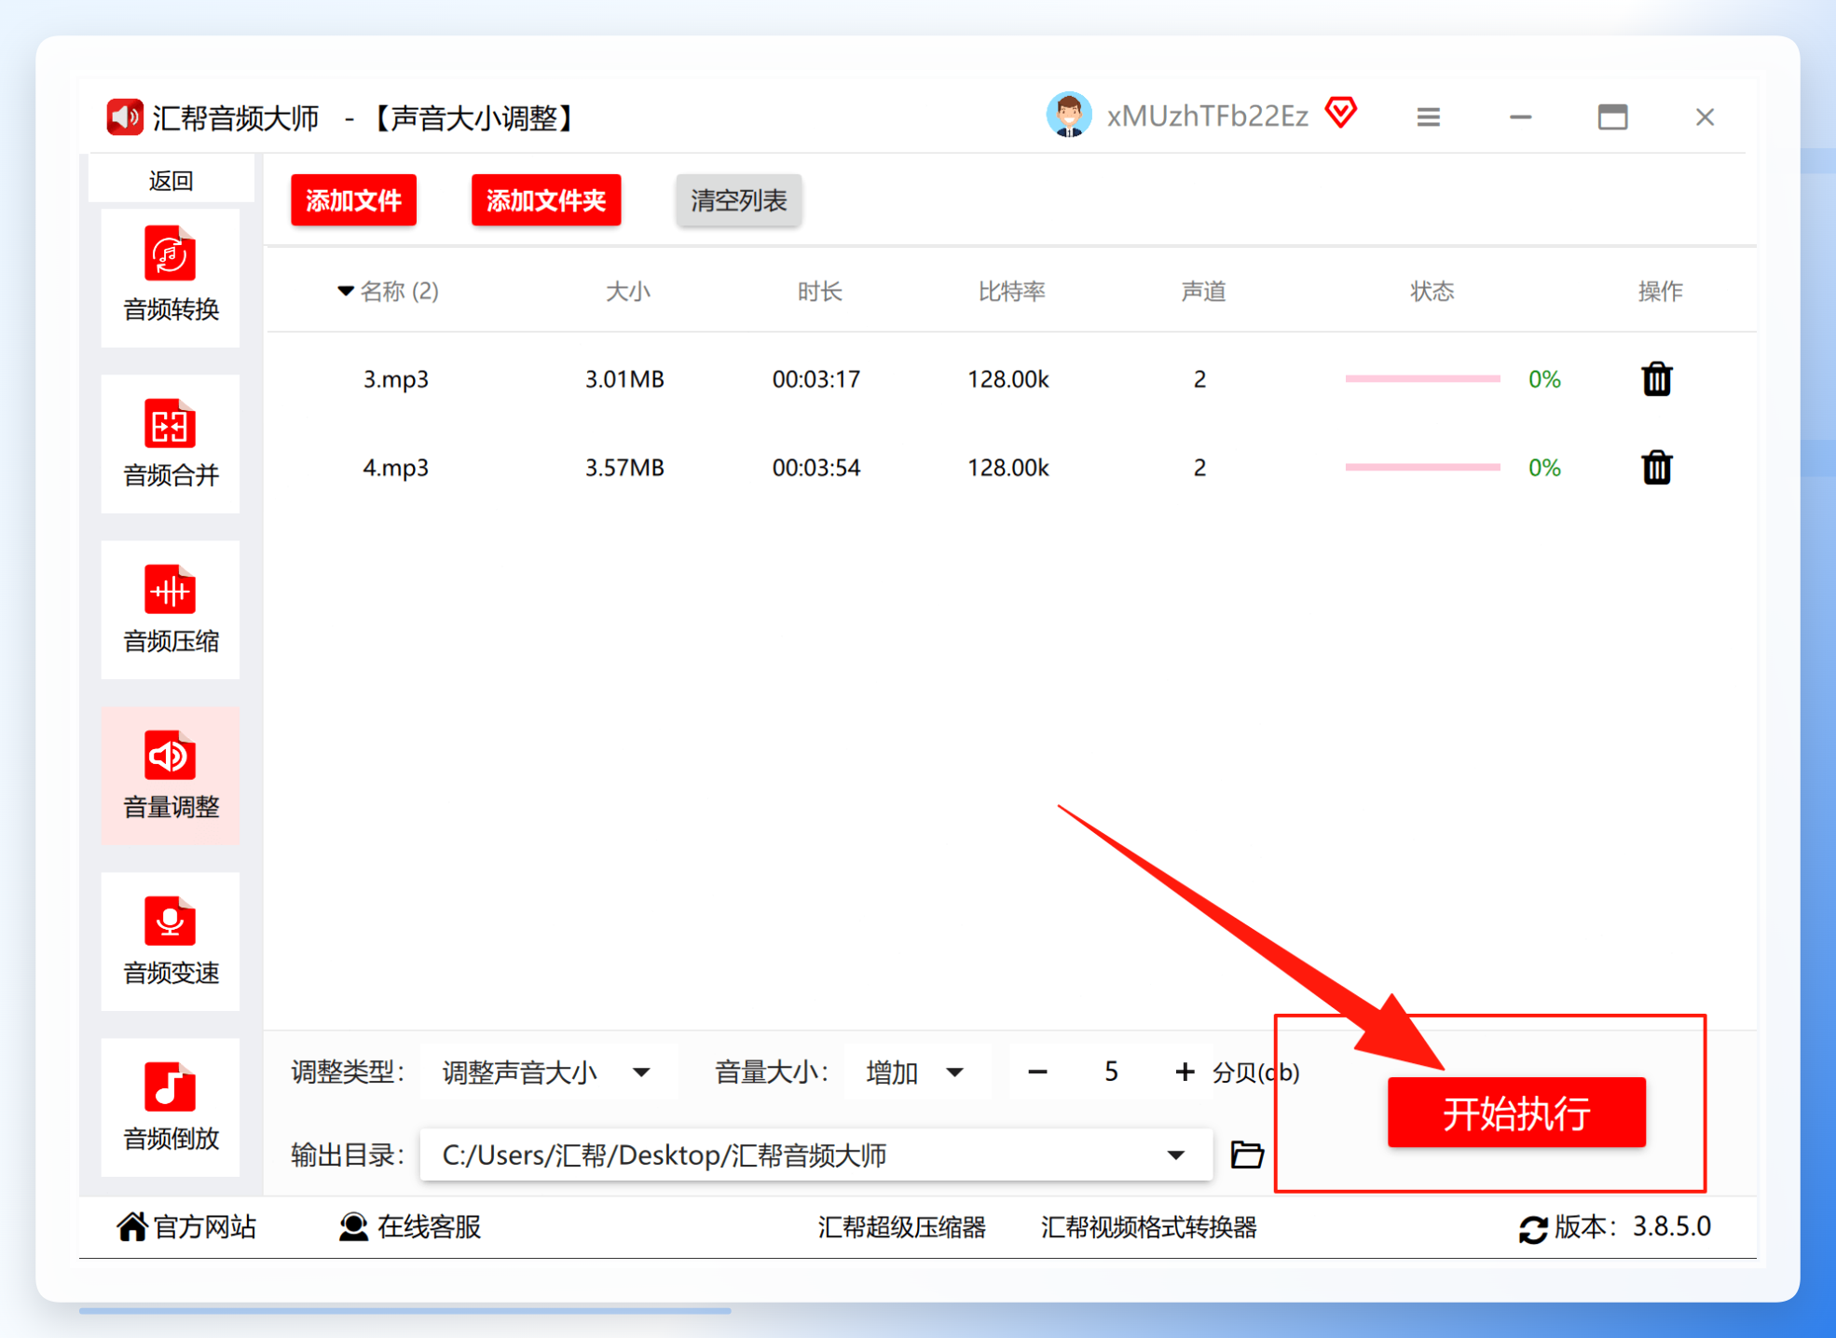This screenshot has height=1338, width=1836.
Task: Click the 添加文件夹 button
Action: 546,199
